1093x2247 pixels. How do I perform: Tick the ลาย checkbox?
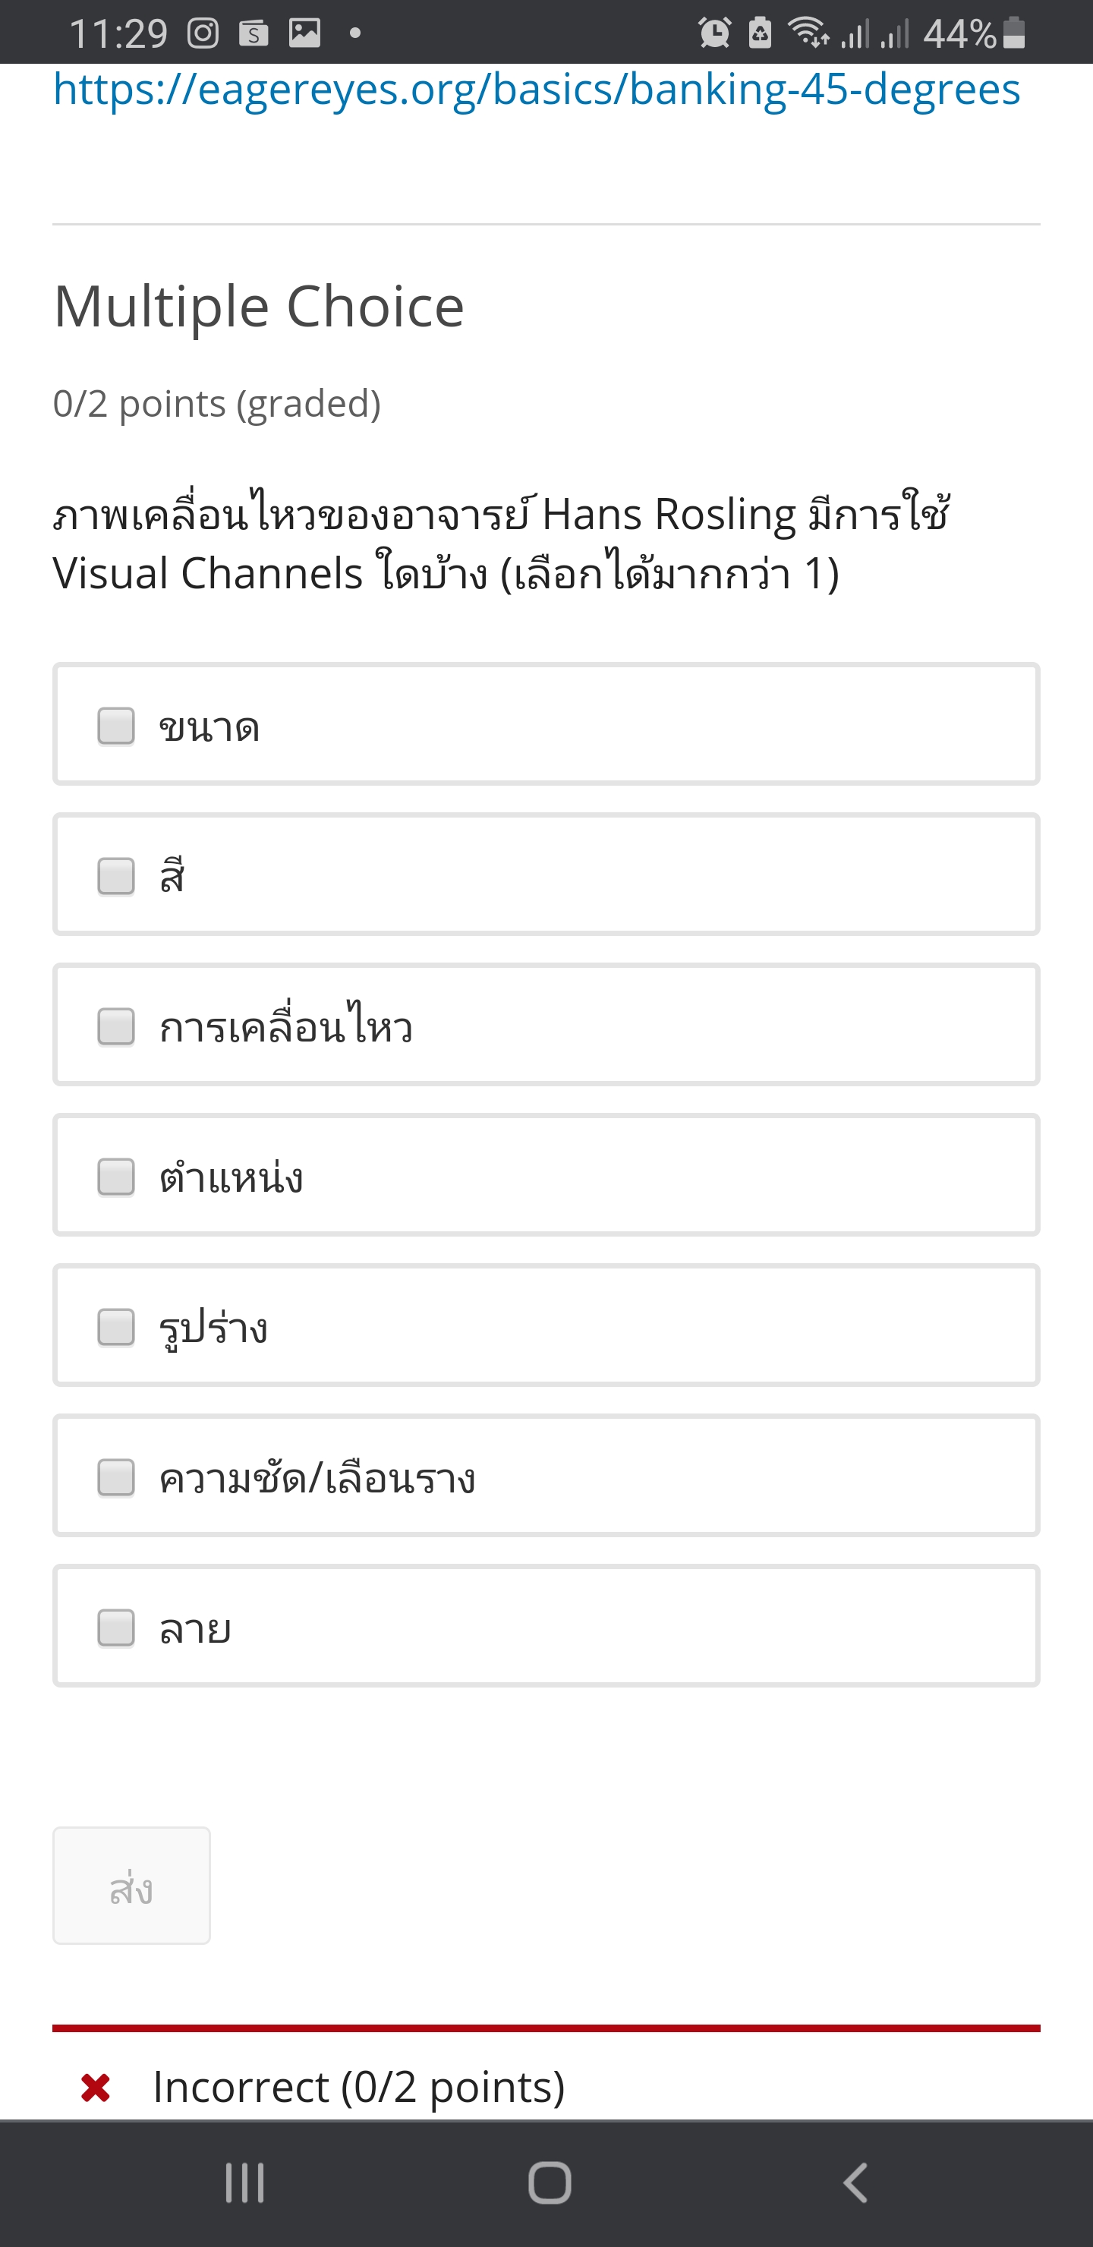(x=116, y=1628)
